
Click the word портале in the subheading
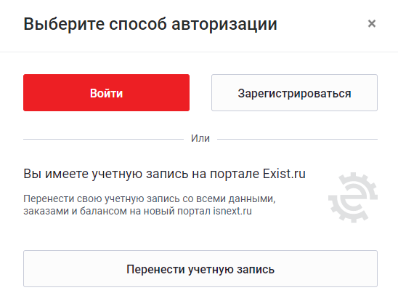click(x=234, y=174)
